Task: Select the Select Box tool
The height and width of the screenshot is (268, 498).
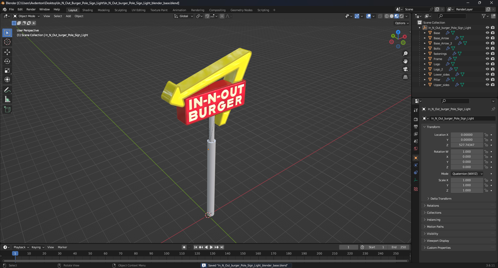Action: [x=7, y=33]
